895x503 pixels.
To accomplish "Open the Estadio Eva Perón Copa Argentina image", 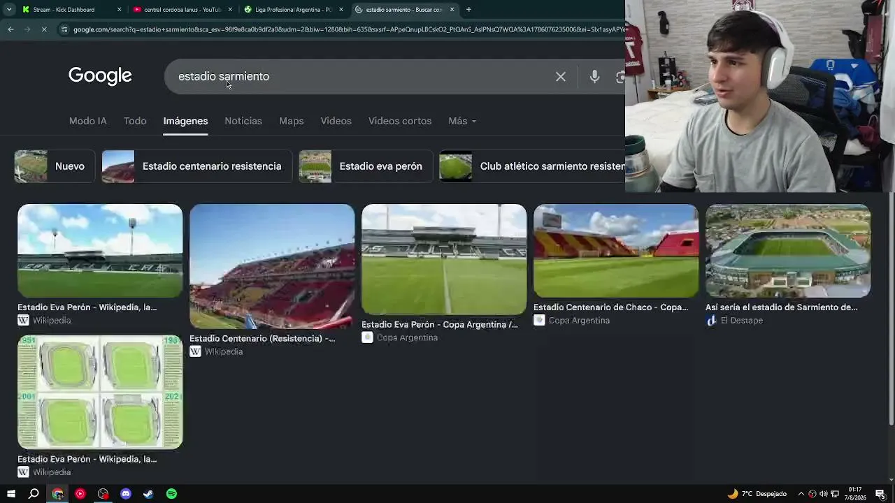I will (x=444, y=259).
